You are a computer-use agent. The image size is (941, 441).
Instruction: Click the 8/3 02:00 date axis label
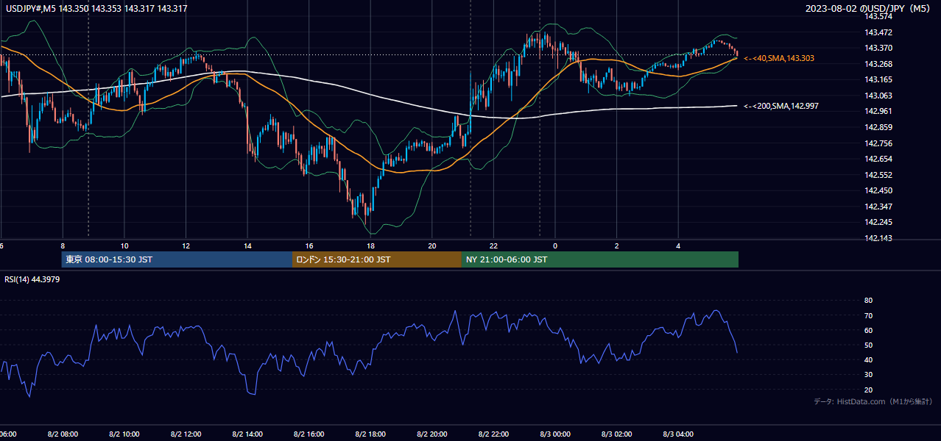coord(617,434)
